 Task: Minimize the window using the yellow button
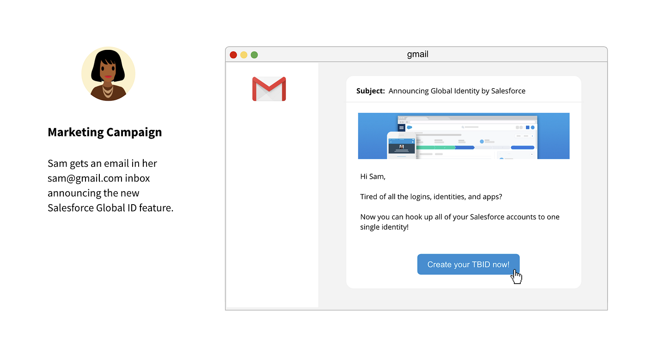(244, 55)
